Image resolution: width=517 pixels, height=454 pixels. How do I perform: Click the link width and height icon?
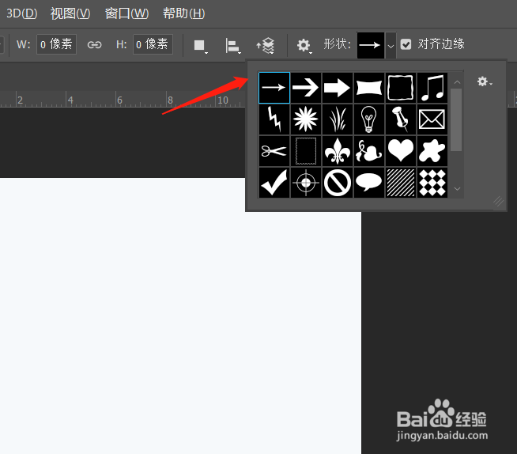[x=94, y=44]
